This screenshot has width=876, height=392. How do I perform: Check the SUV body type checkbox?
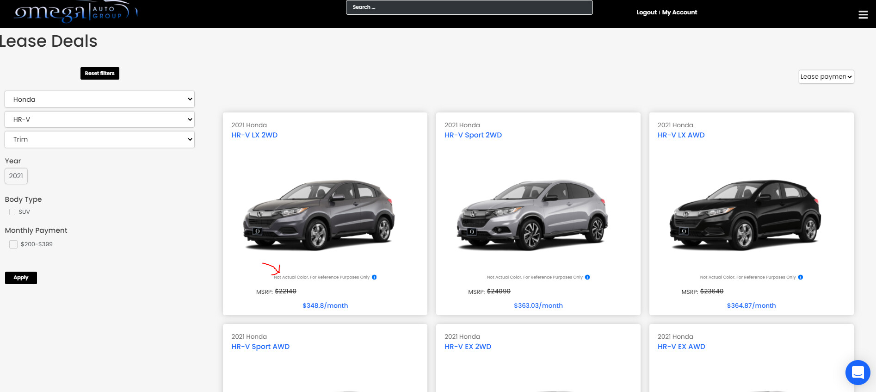point(12,212)
